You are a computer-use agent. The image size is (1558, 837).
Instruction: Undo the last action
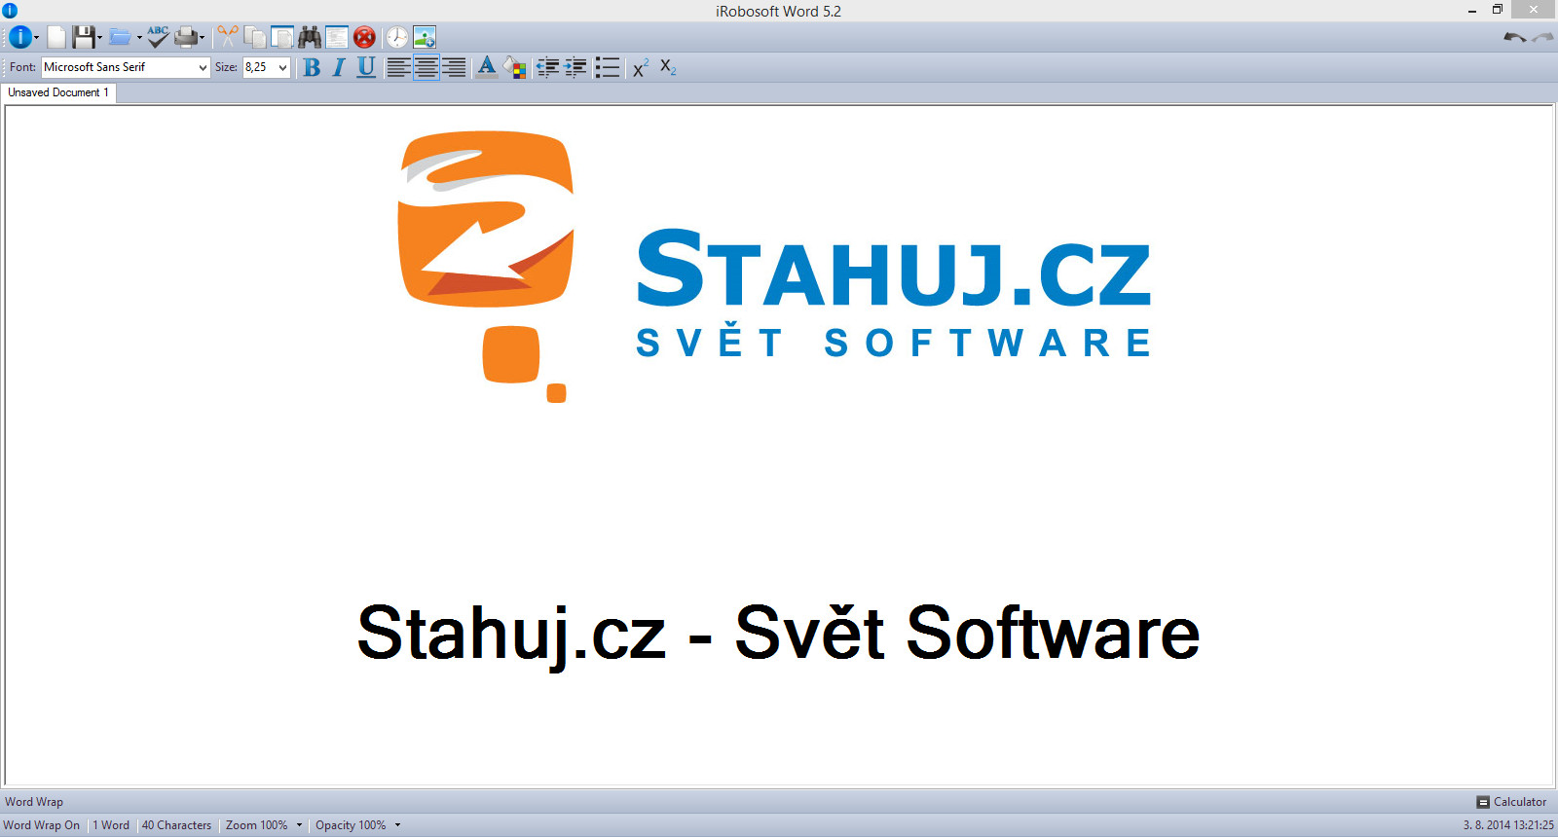(1514, 37)
